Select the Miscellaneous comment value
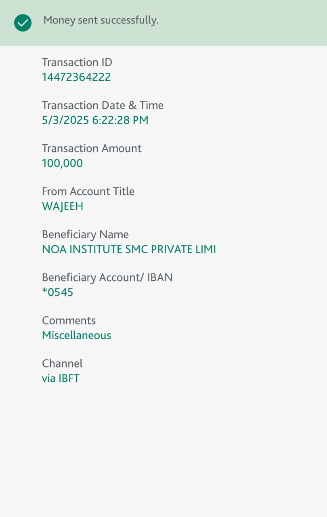Viewport: 327px width, 517px height. [x=76, y=335]
